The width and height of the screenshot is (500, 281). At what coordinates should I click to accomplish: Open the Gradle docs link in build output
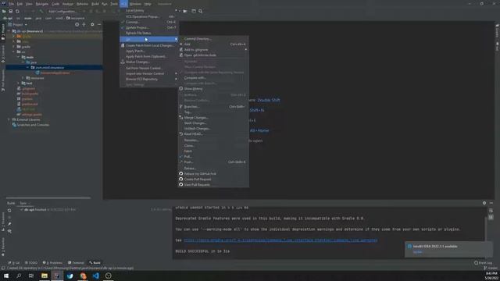[x=280, y=240]
